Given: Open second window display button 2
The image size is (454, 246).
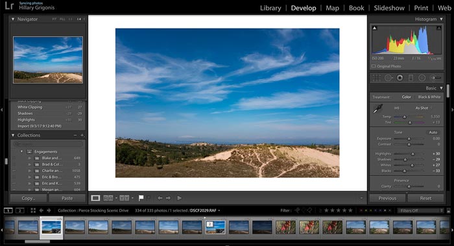Looking at the screenshot, I should [x=19, y=210].
